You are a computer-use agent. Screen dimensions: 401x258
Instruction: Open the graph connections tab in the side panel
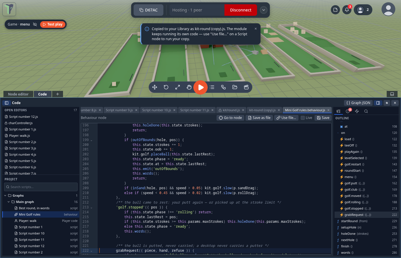[357, 111]
